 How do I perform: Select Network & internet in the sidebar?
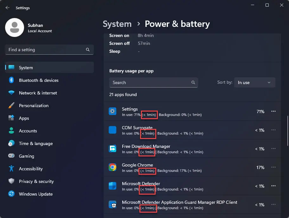tap(38, 93)
